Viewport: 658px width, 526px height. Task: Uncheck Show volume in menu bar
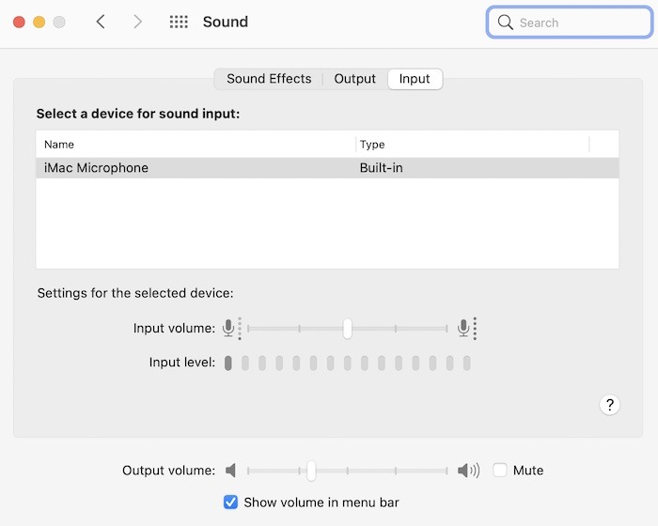pos(231,503)
